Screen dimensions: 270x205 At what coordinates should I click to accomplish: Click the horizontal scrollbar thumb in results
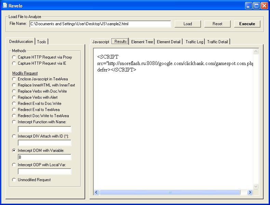[170, 192]
